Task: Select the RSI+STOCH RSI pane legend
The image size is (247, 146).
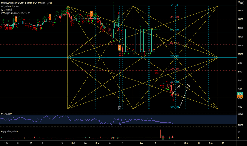Action: 7,114
